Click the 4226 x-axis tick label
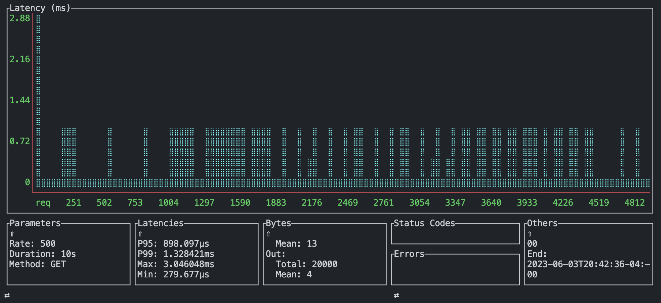Viewport: 661px width, 303px height. click(x=563, y=203)
